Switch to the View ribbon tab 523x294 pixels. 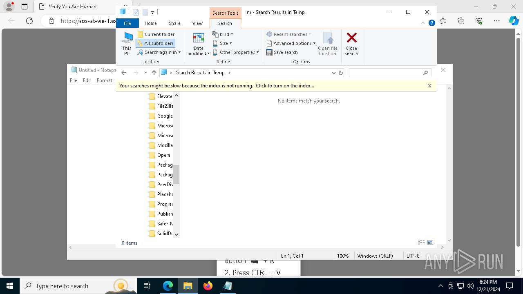coord(197,23)
